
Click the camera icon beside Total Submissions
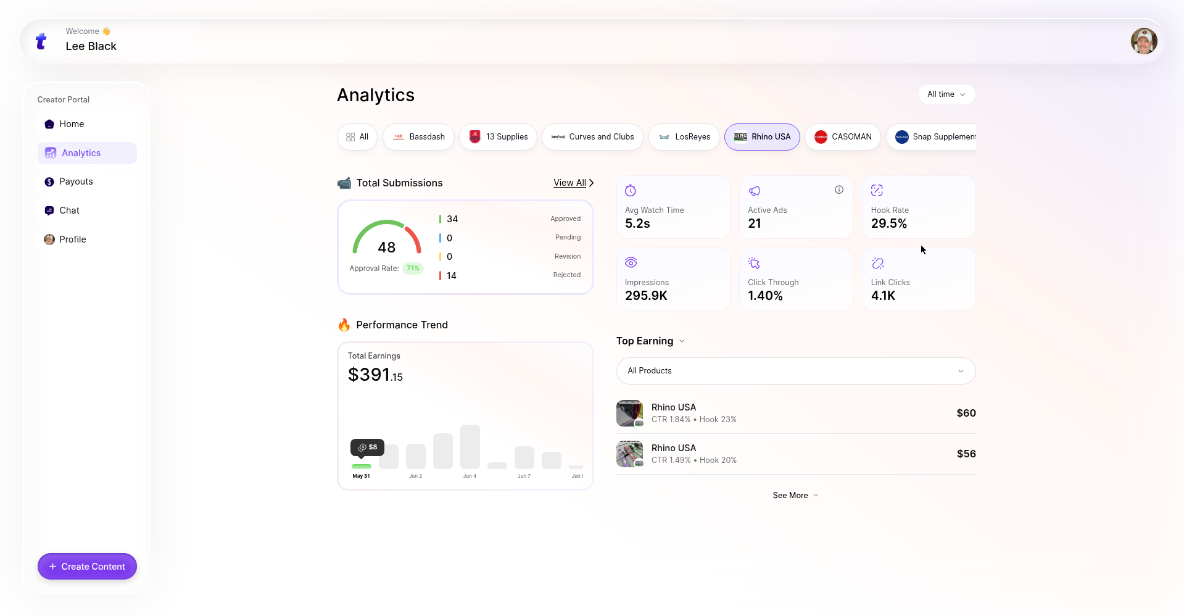pyautogui.click(x=344, y=183)
